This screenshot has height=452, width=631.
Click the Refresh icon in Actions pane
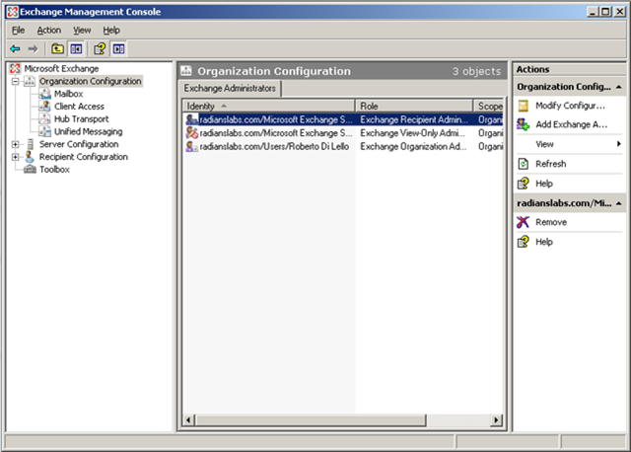tap(524, 164)
